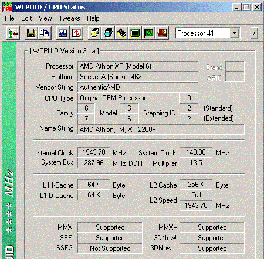Click the green circuit board icon
264x259 pixels.
point(148,33)
